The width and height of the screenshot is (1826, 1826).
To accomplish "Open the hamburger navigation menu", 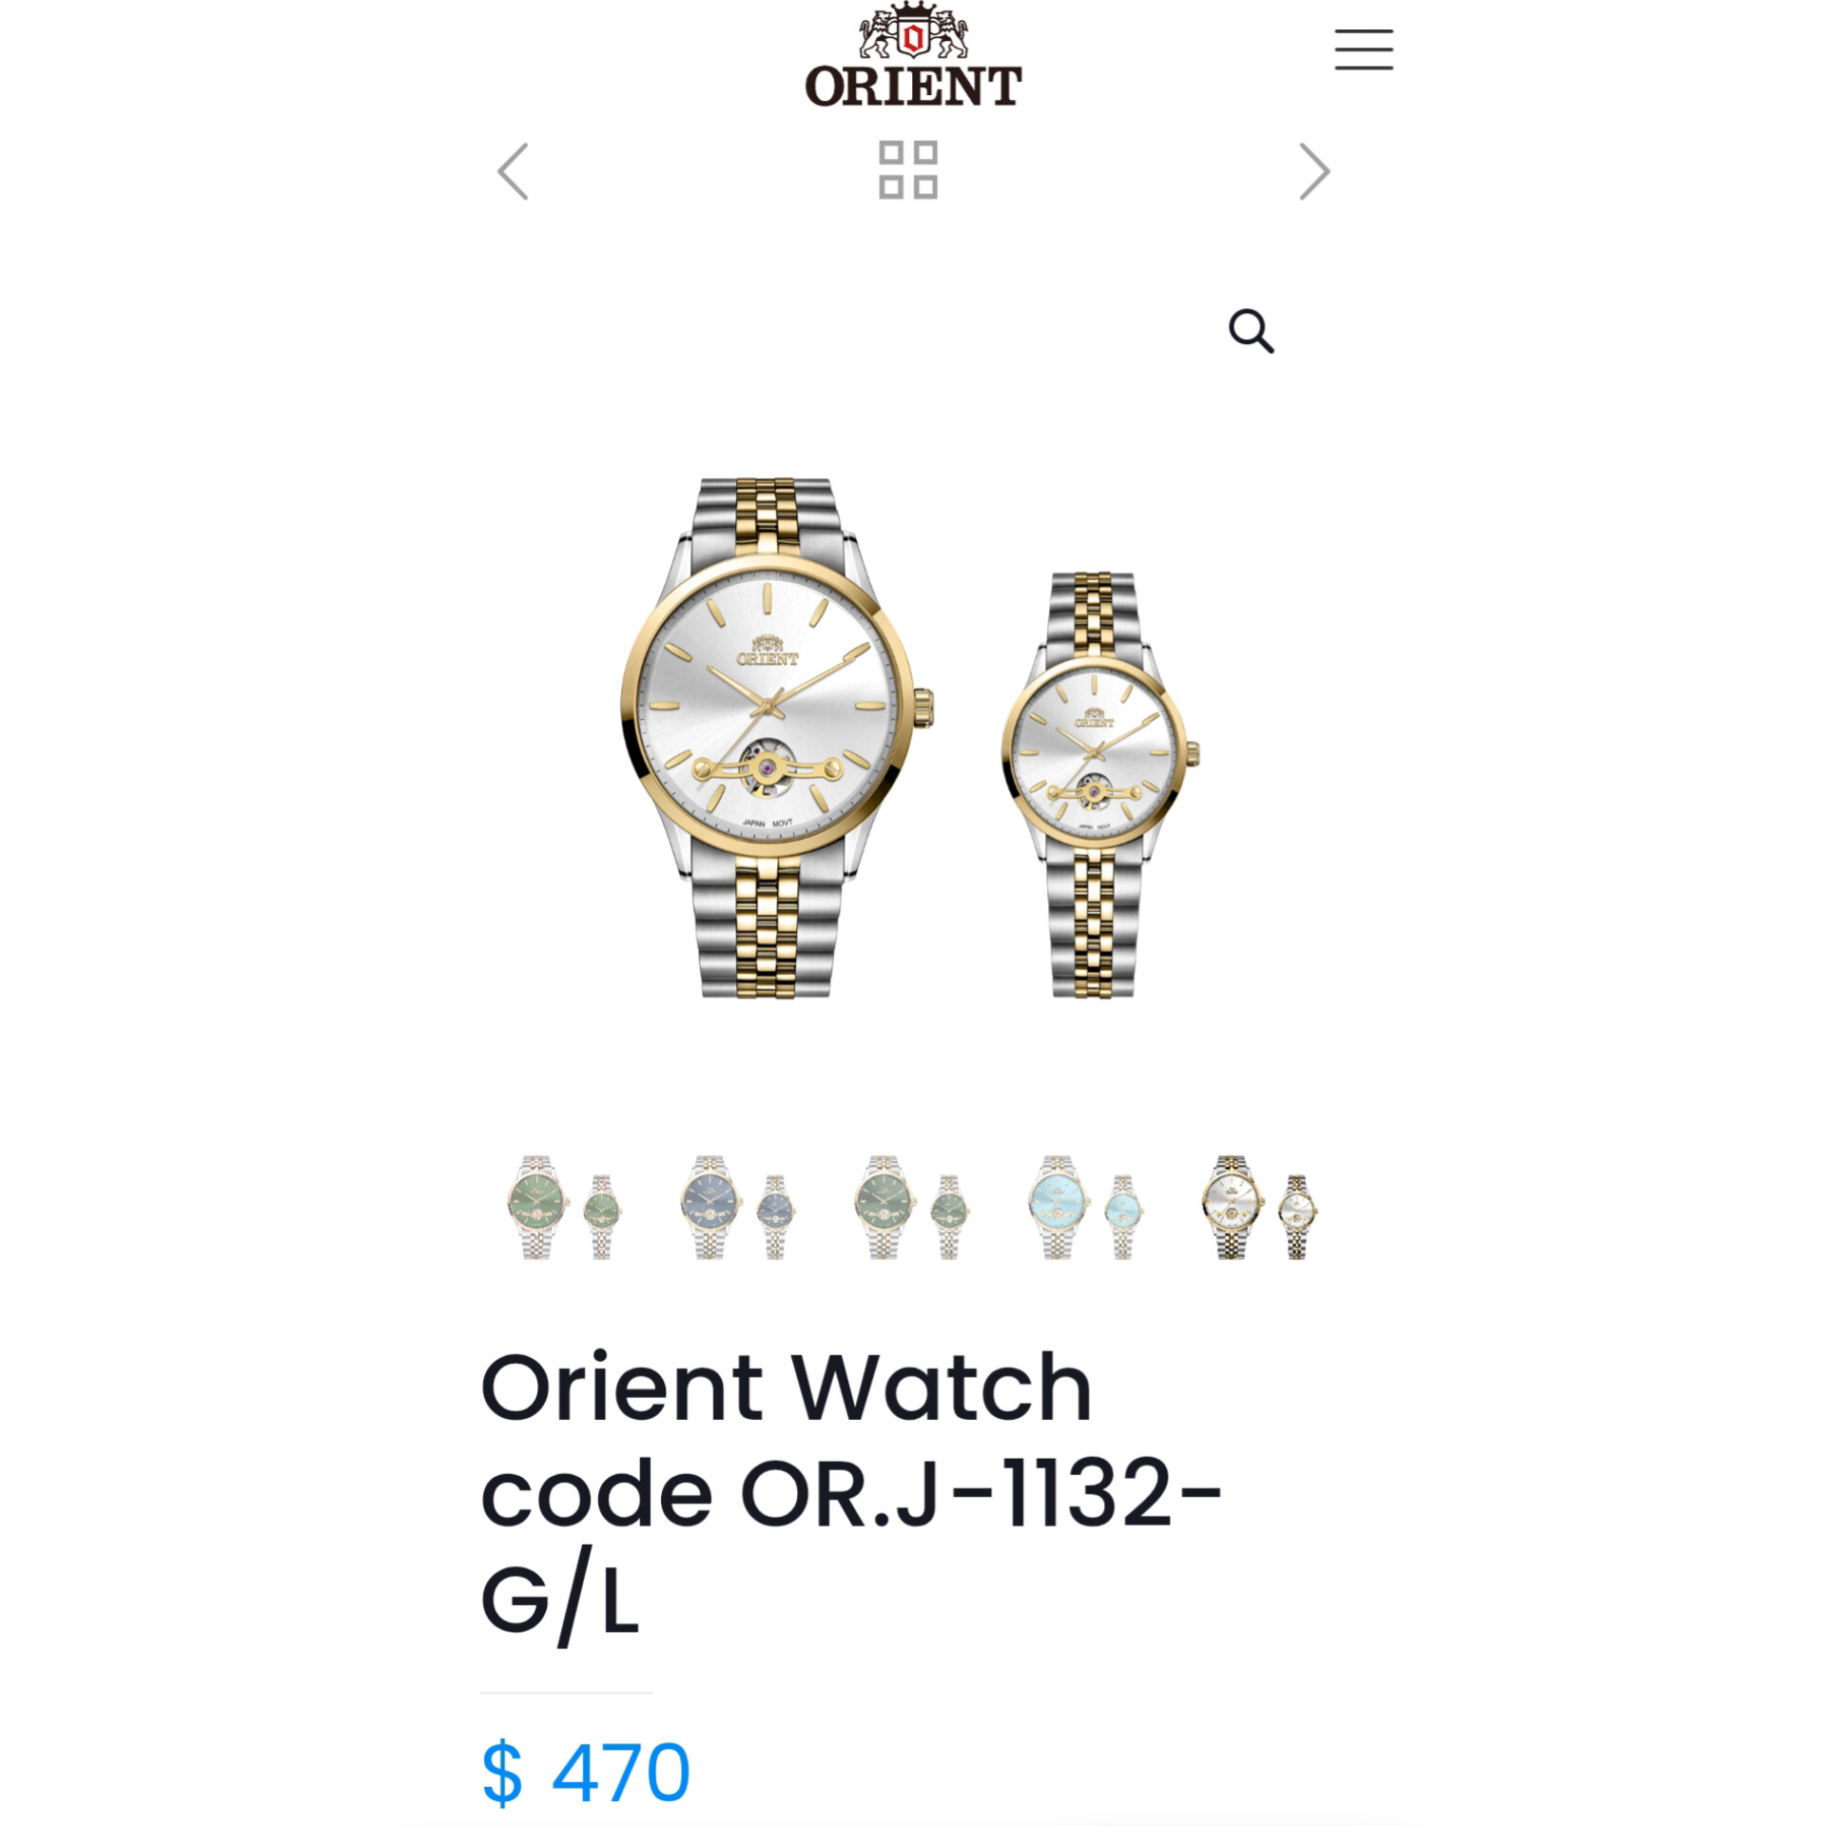I will click(1363, 49).
